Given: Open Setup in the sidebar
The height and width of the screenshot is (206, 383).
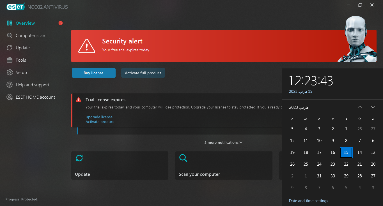Looking at the screenshot, I should pyautogui.click(x=21, y=73).
